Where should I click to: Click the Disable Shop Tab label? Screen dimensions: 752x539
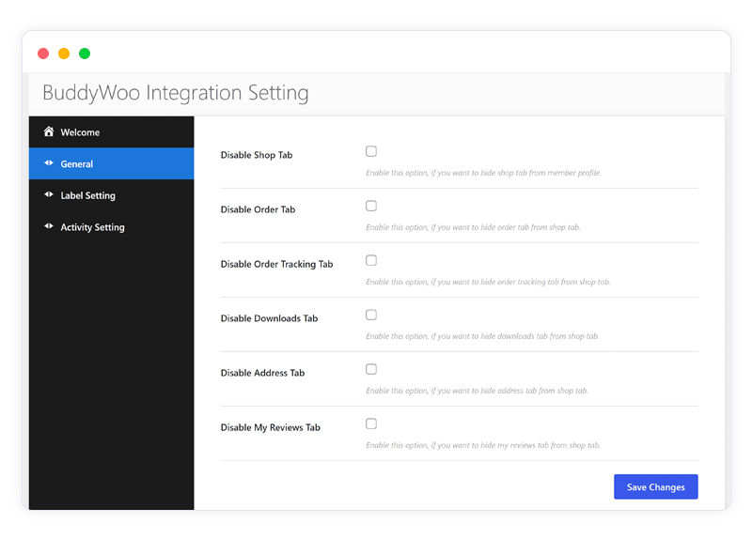(257, 155)
